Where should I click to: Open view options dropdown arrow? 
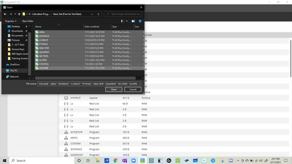tap(127, 21)
